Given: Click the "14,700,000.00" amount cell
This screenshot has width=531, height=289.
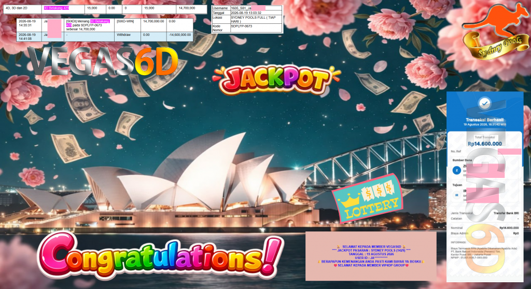Looking at the screenshot, I should (153, 25).
